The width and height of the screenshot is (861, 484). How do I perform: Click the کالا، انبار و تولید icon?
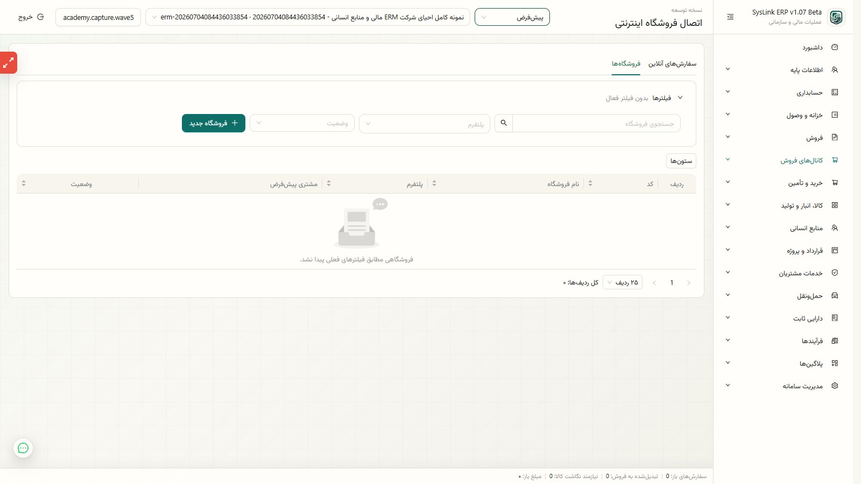click(835, 205)
